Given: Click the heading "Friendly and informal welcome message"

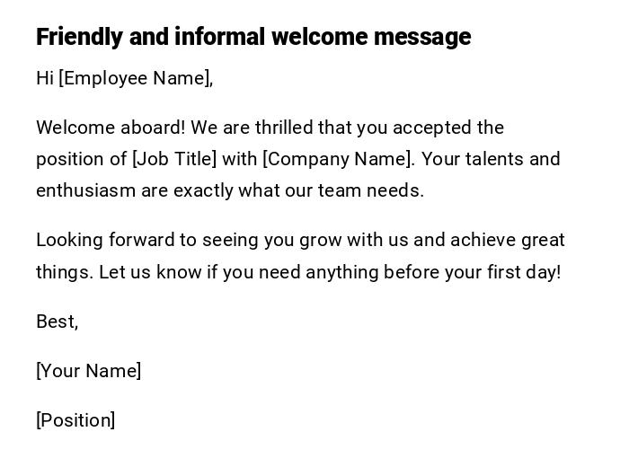Looking at the screenshot, I should tap(253, 37).
